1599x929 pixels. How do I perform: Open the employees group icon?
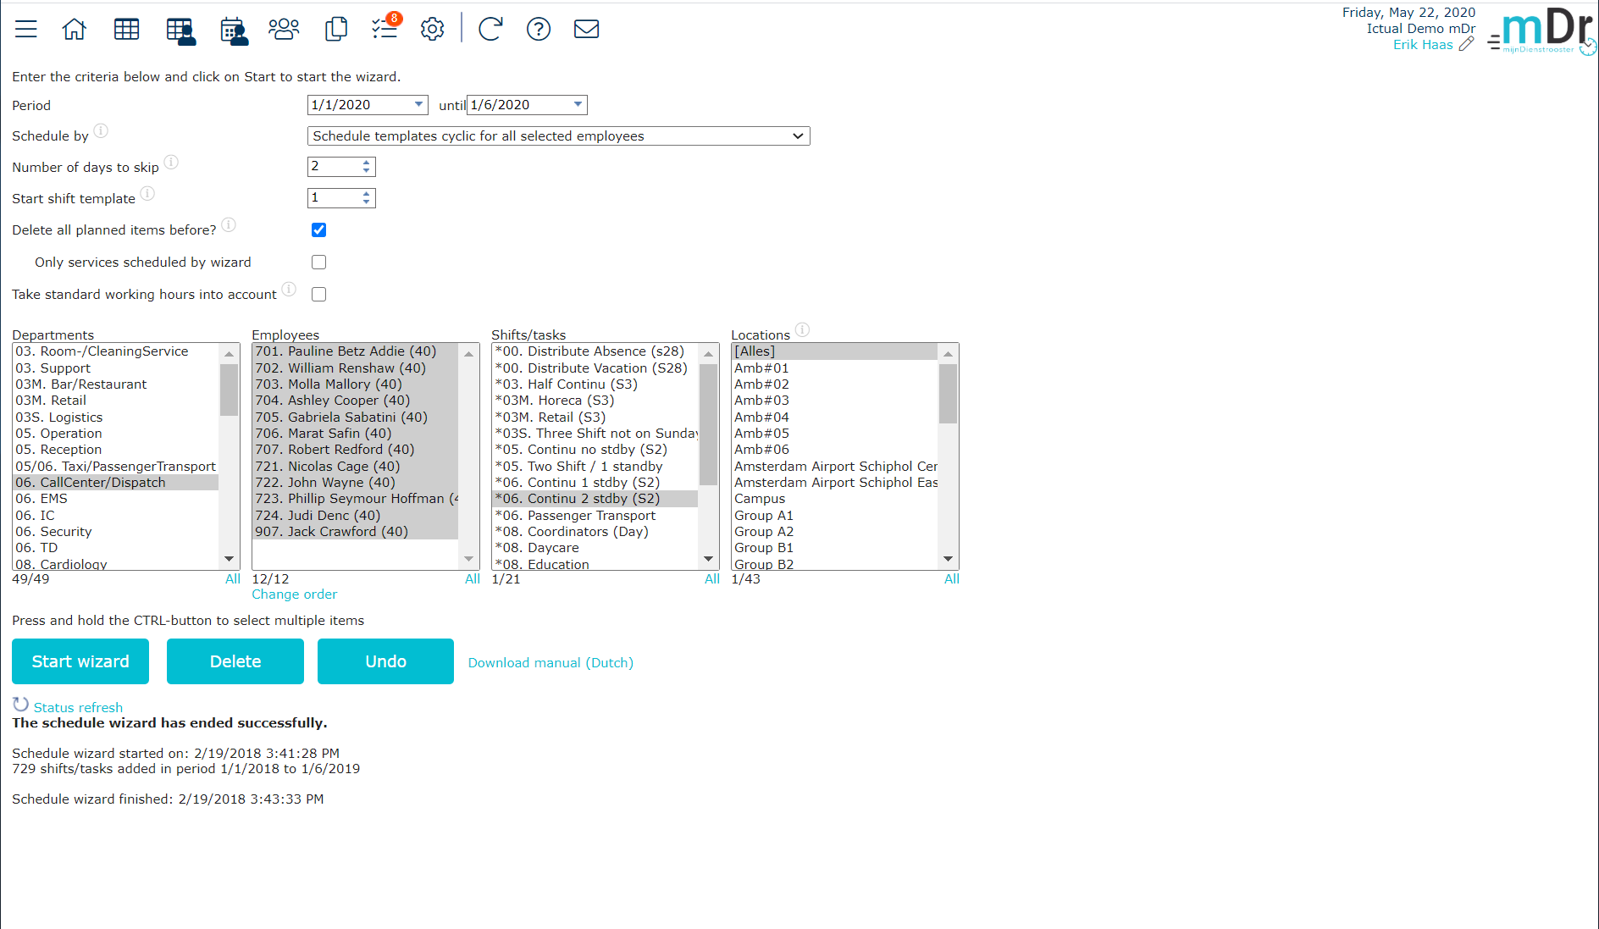click(x=284, y=29)
